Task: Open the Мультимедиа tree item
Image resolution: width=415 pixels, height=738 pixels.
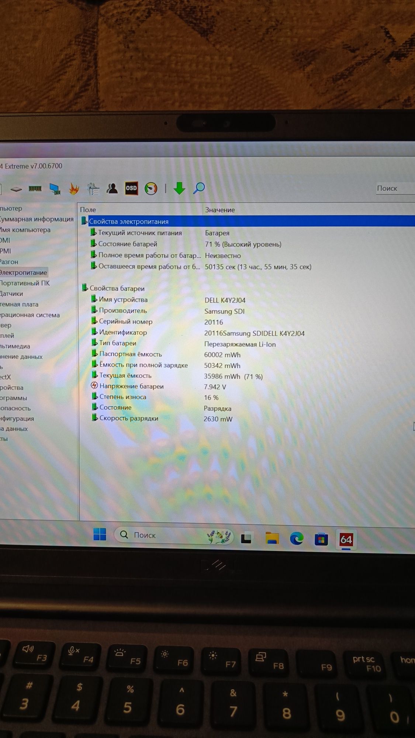Action: click(x=15, y=346)
